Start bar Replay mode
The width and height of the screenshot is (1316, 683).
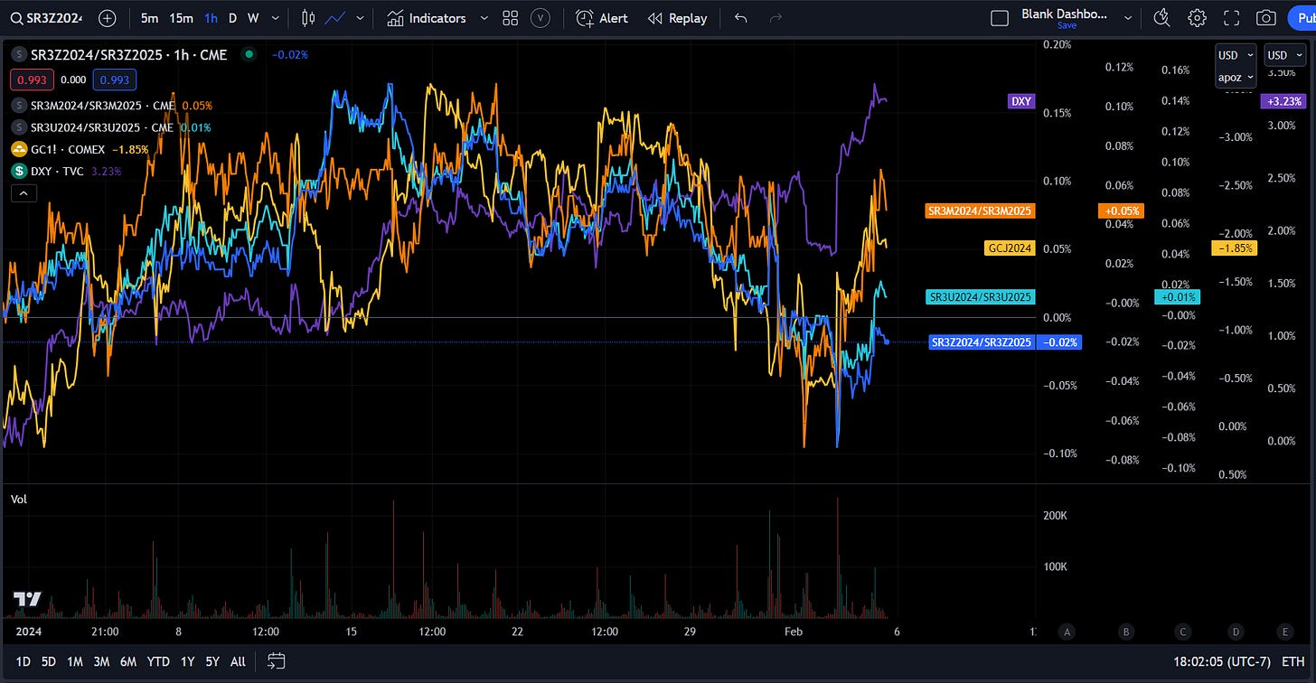[678, 18]
